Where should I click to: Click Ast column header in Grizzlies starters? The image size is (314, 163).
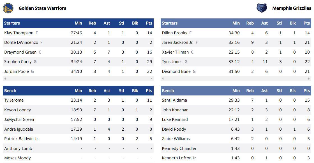(x=264, y=23)
